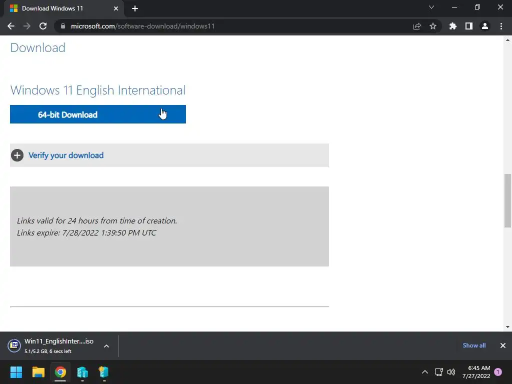Close the downloads bar
512x384 pixels.
click(x=503, y=345)
